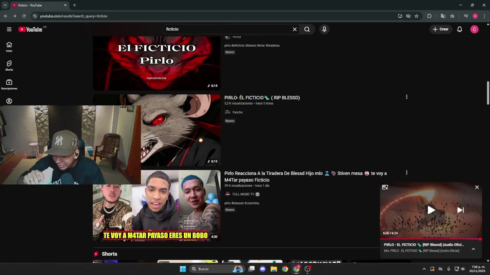Bookmark this page with the star
Viewport: 490px width, 275px height.
[x=416, y=16]
